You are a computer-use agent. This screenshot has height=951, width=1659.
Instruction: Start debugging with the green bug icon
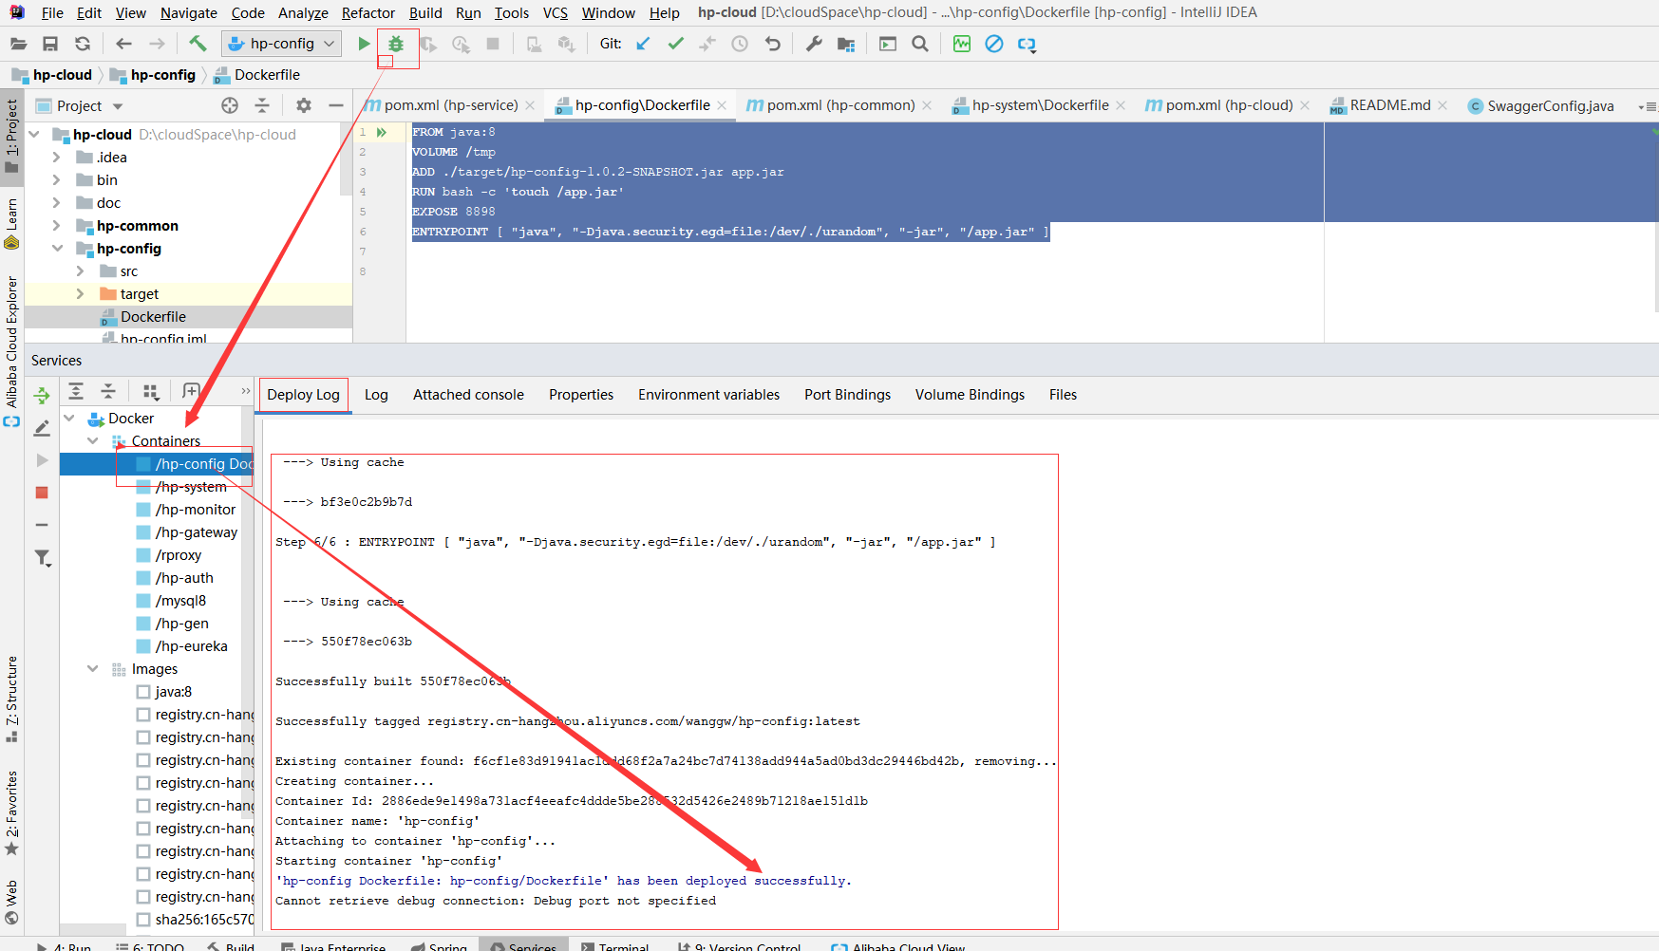click(x=396, y=44)
